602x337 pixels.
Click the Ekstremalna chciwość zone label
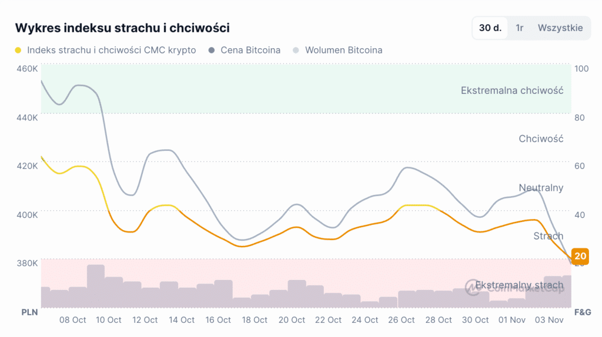click(x=512, y=90)
